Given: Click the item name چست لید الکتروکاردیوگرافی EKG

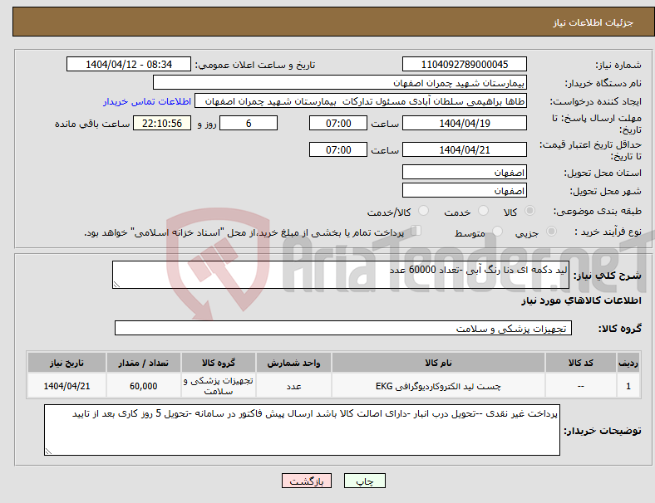Looking at the screenshot, I should 438,386.
